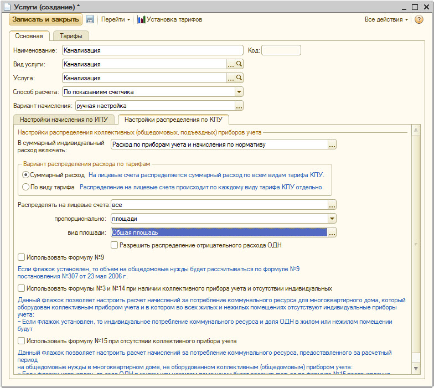Click magnifier icon next to Услуга field

click(240, 78)
